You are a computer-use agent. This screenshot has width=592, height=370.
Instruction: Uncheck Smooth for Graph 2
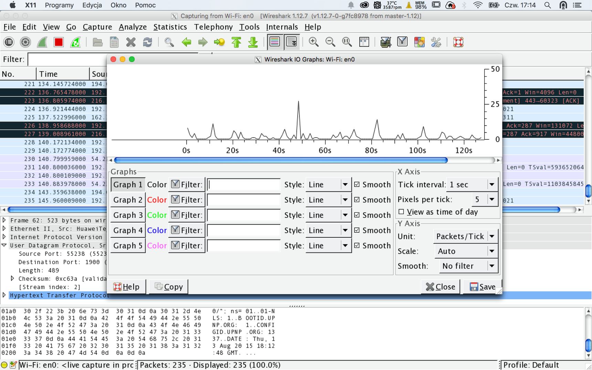357,200
